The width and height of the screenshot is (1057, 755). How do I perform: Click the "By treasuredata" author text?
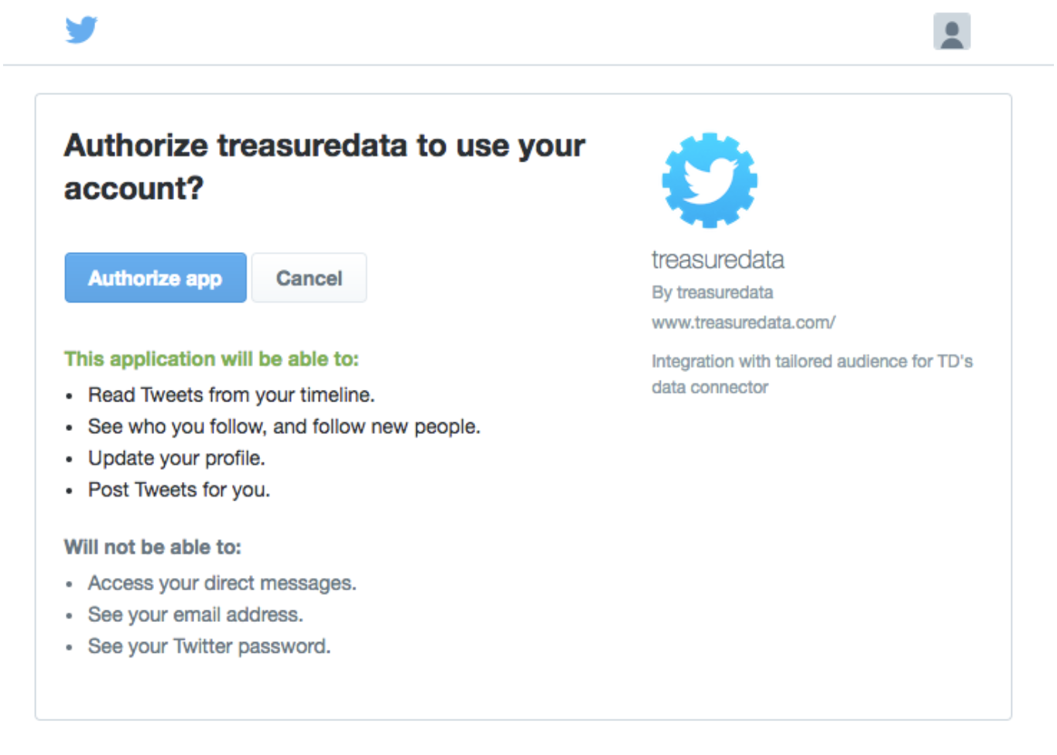coord(712,292)
